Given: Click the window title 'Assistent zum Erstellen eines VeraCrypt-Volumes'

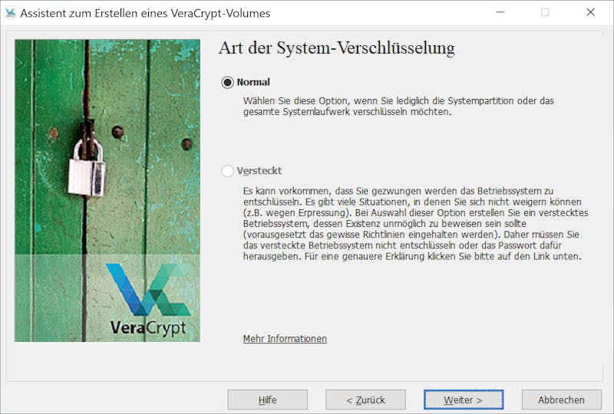Looking at the screenshot, I should [x=145, y=13].
